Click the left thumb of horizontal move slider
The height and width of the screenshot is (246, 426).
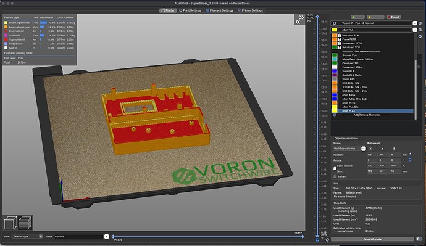click(113, 237)
